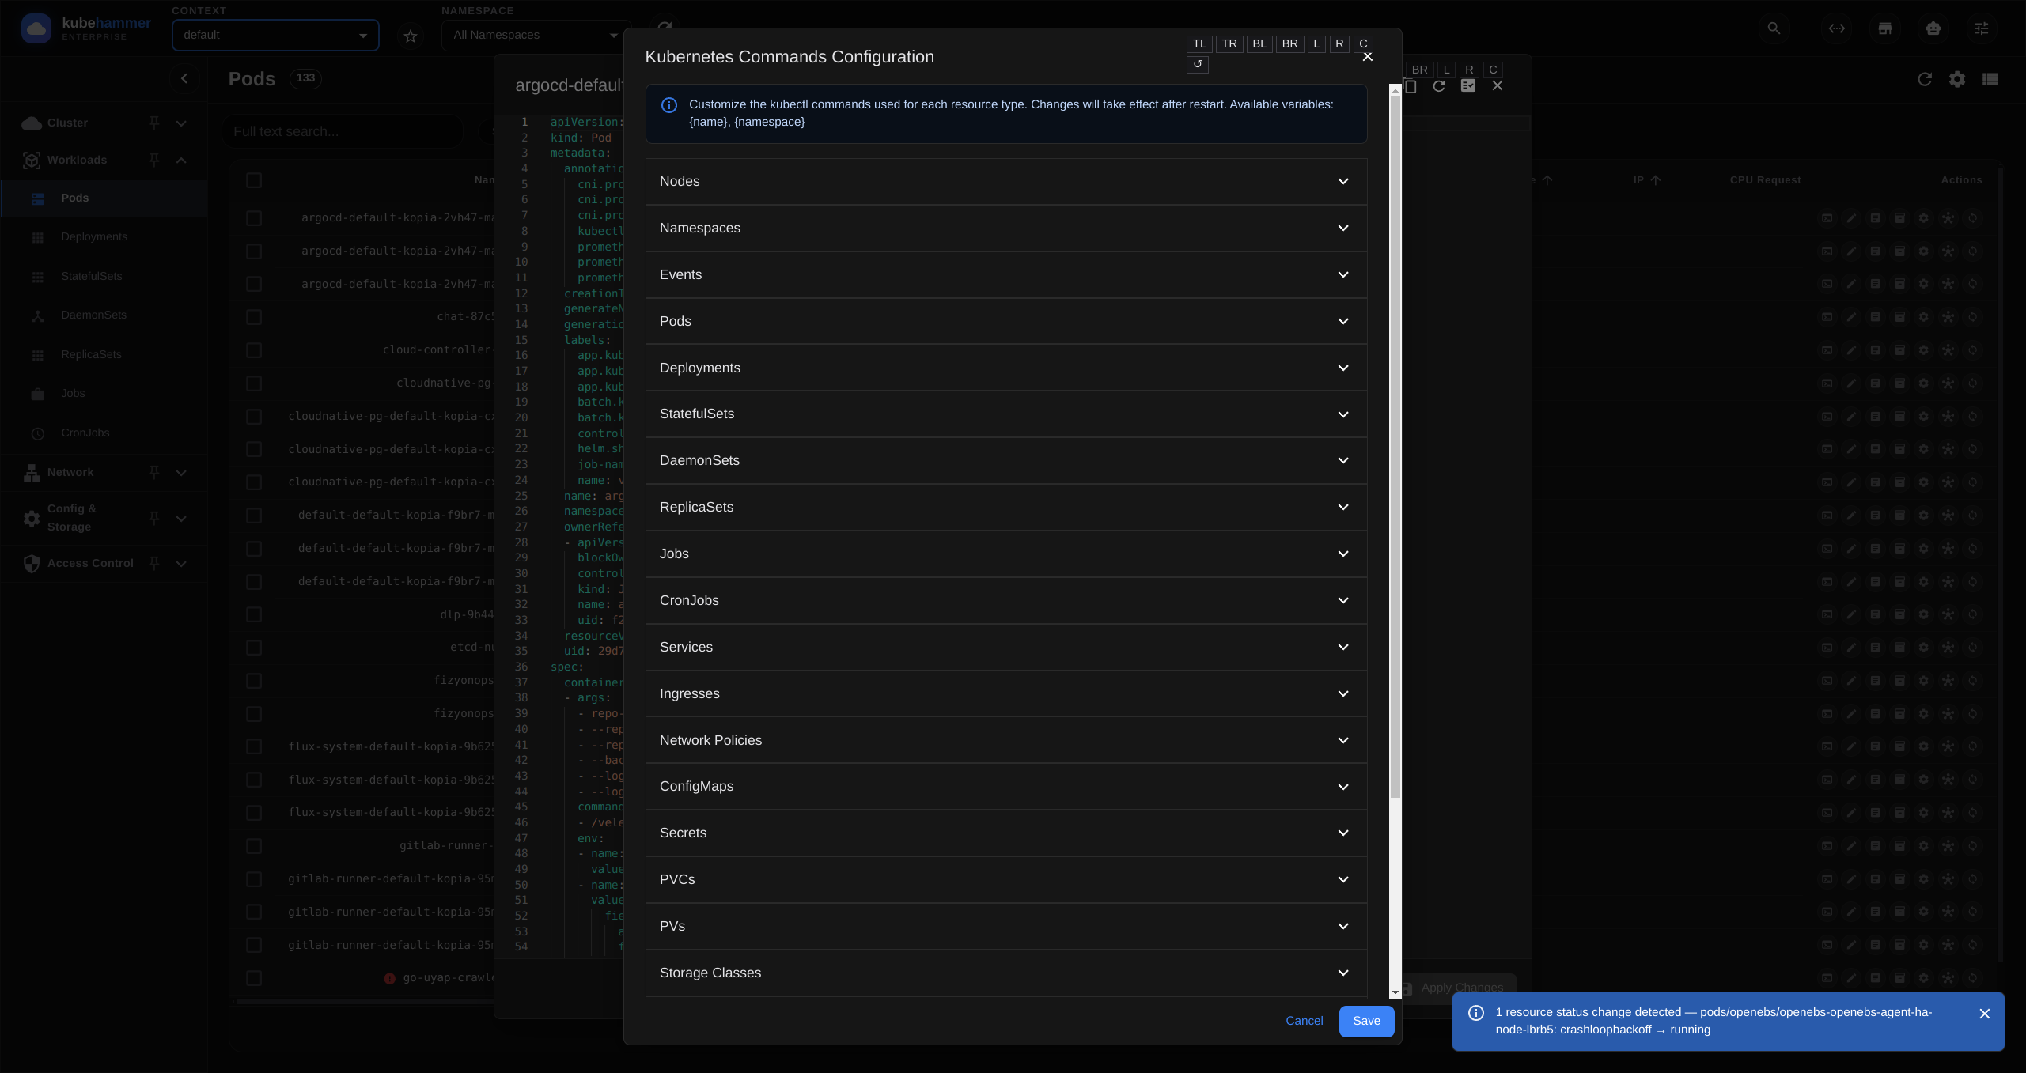The height and width of the screenshot is (1073, 2026).
Task: Click the info icon in the status notification
Action: (1476, 1014)
